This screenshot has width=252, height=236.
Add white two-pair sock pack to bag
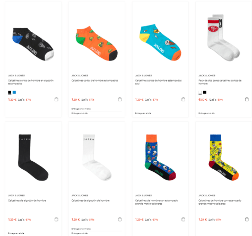click(247, 99)
